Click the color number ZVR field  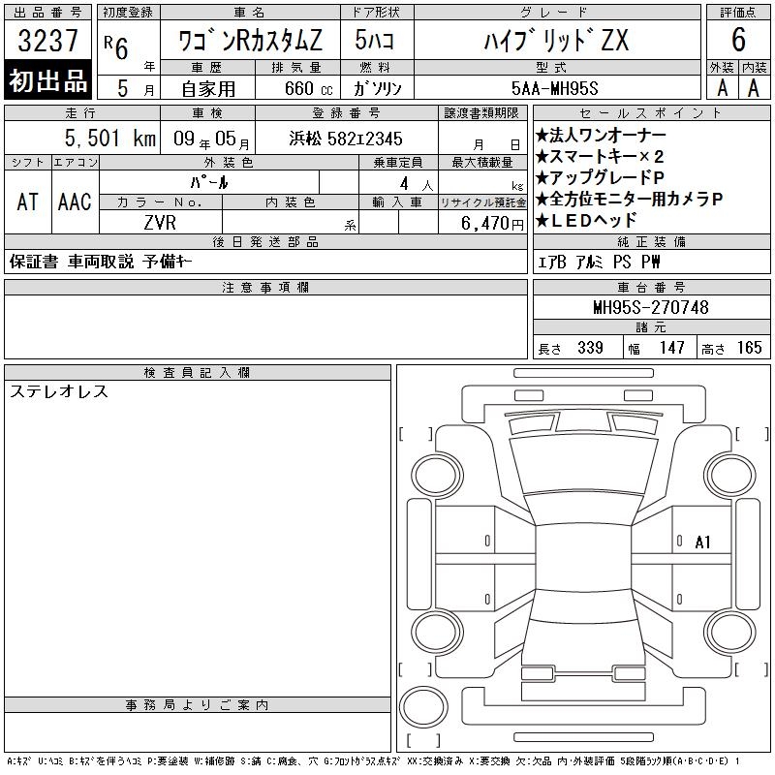pyautogui.click(x=161, y=223)
